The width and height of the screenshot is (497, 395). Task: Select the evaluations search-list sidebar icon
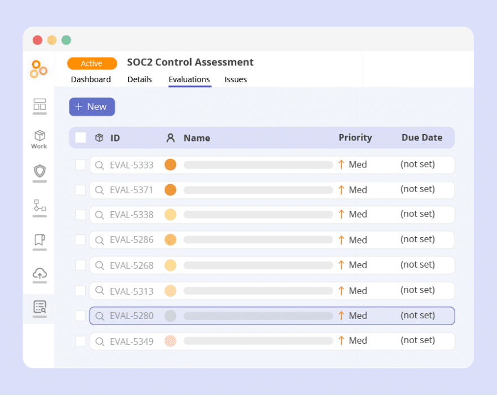tap(39, 307)
